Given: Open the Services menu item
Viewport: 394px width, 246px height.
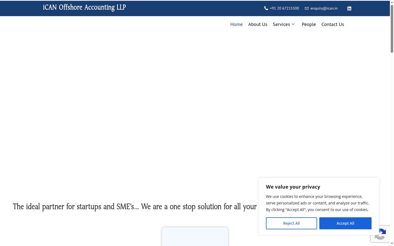Looking at the screenshot, I should [281, 24].
